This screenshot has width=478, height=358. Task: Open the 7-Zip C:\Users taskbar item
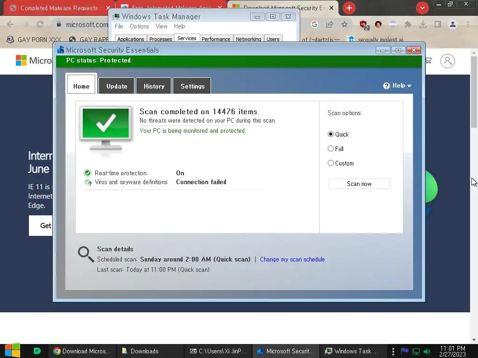(x=218, y=351)
